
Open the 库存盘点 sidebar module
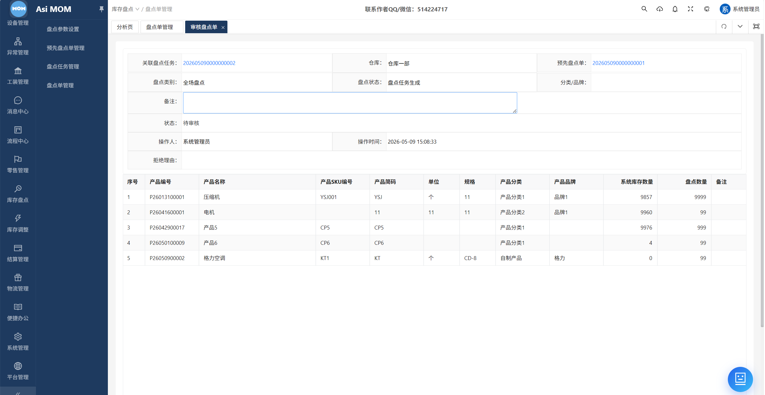click(x=18, y=194)
